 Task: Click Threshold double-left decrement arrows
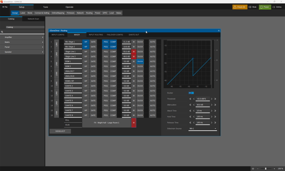click(x=190, y=99)
